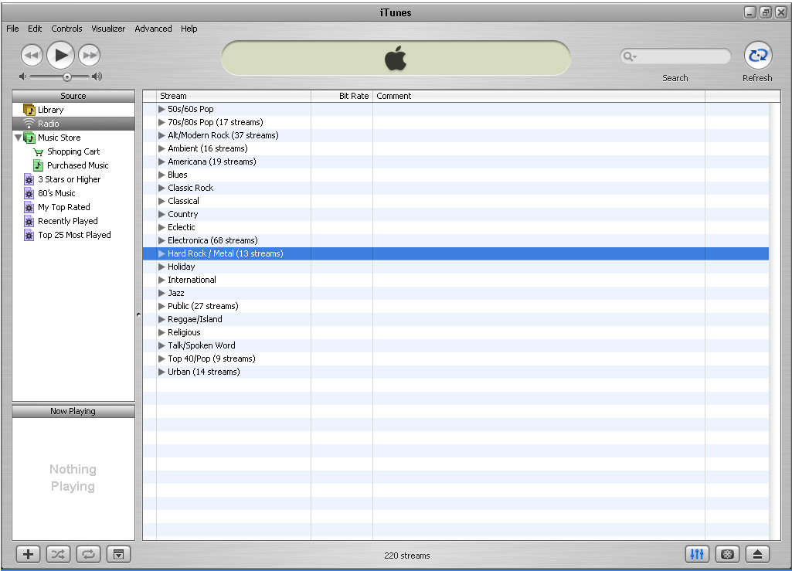Screen dimensions: 792x571
Task: Open the Visualizer menu
Action: [108, 29]
